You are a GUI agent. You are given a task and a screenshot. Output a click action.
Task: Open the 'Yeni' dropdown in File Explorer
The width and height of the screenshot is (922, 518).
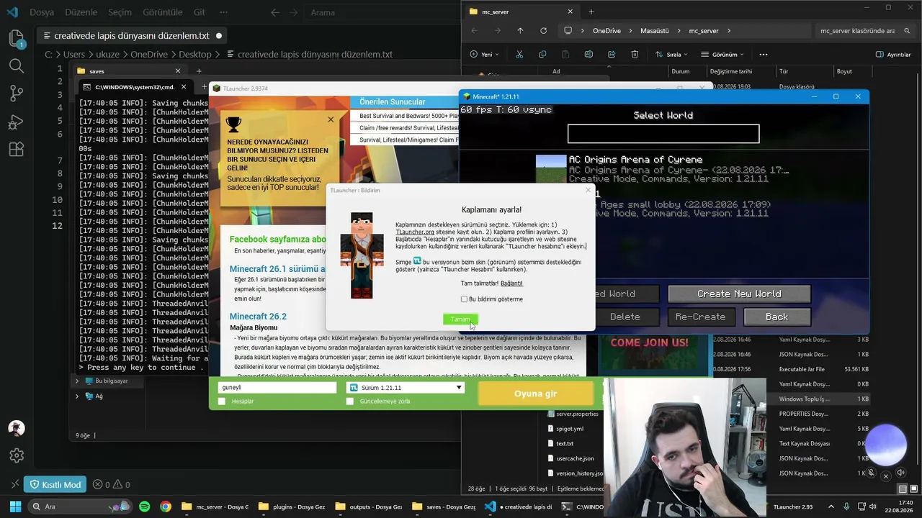(483, 55)
